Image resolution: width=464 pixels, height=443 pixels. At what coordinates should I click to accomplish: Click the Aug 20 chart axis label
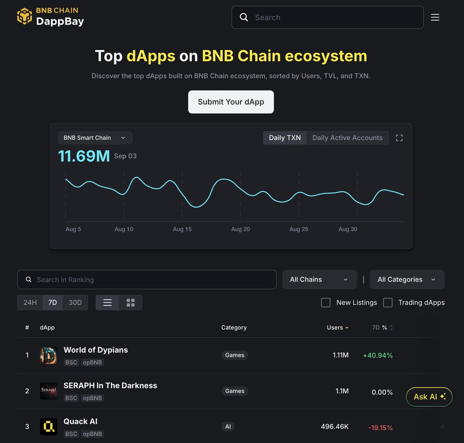point(241,229)
